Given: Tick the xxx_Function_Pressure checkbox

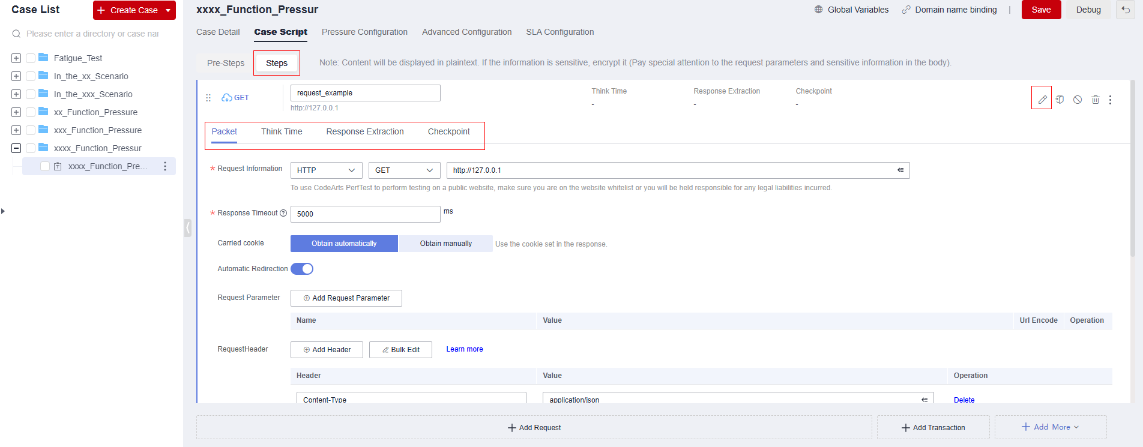Looking at the screenshot, I should [x=31, y=130].
